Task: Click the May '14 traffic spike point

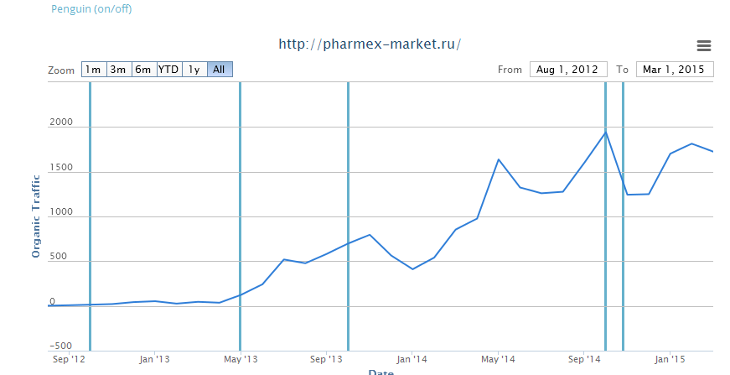Action: (x=499, y=159)
